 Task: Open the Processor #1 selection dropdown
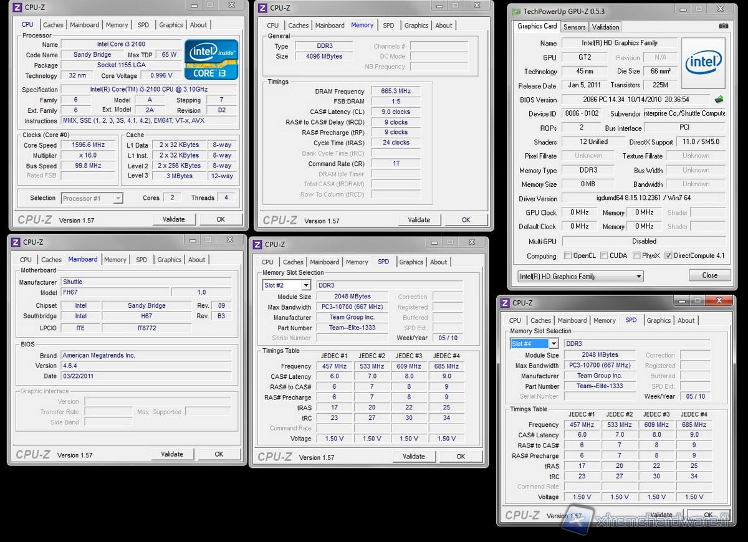coord(92,198)
